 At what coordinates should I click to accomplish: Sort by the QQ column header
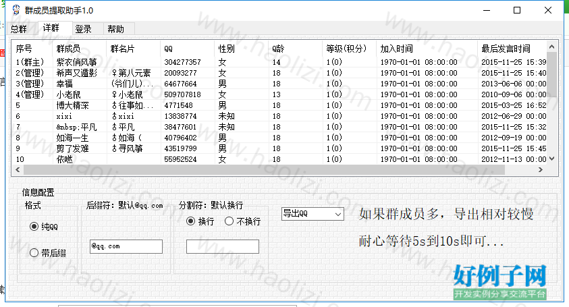tap(187, 49)
